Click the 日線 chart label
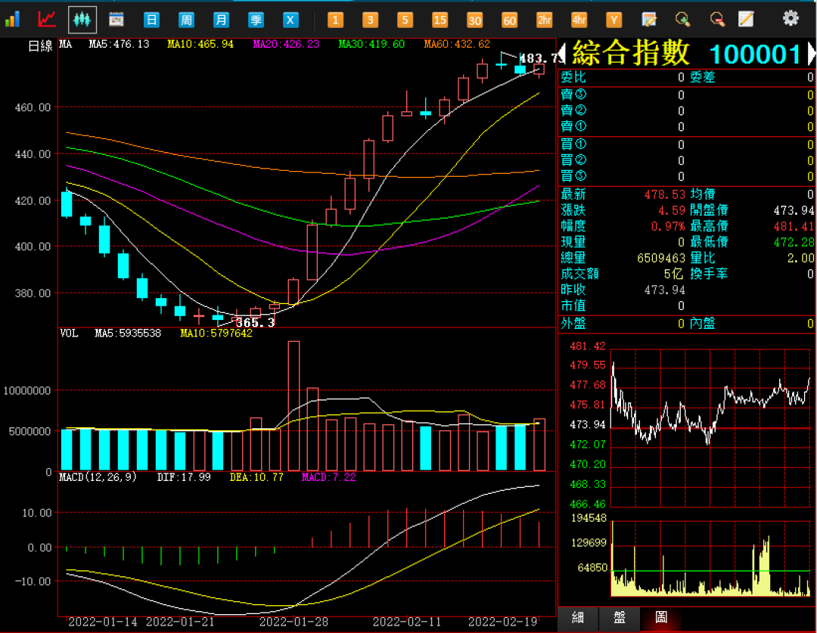 coord(40,46)
